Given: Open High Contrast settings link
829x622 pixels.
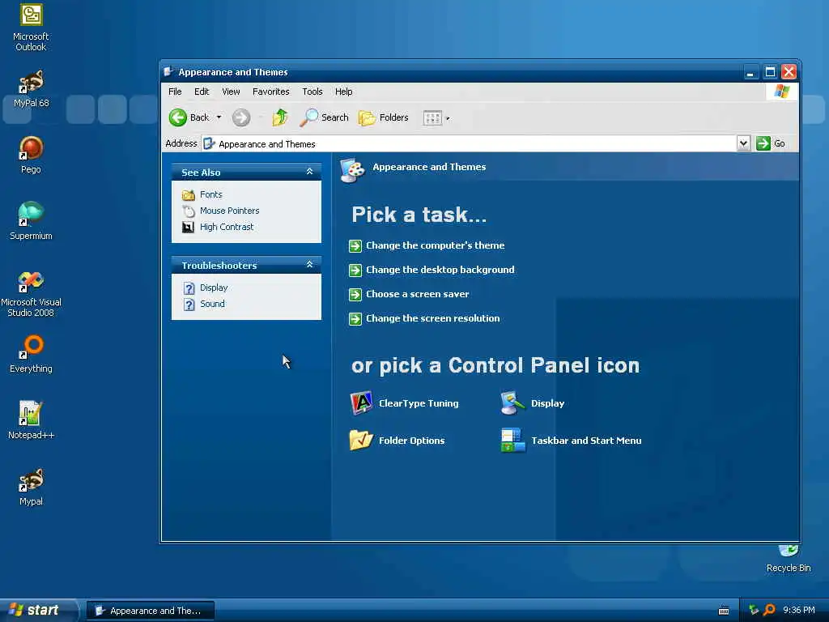Looking at the screenshot, I should 227,227.
